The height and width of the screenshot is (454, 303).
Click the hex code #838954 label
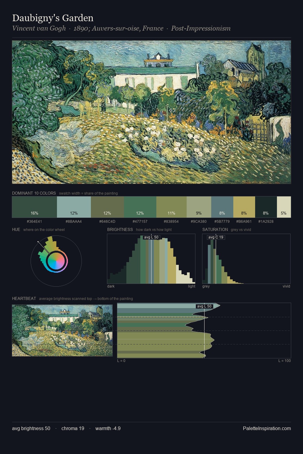[x=171, y=222]
